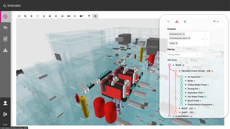Viewport: 230px width, 129px height.
Task: Clear all Group by selections
Action: point(202,39)
